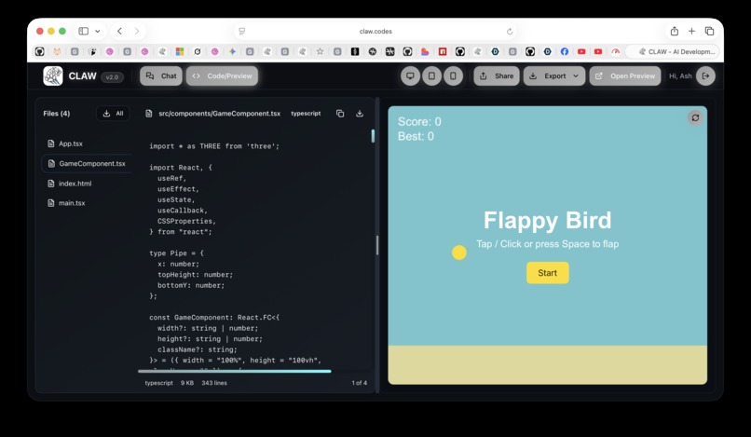Image resolution: width=751 pixels, height=437 pixels.
Task: Click the Open Preview button
Action: click(625, 75)
